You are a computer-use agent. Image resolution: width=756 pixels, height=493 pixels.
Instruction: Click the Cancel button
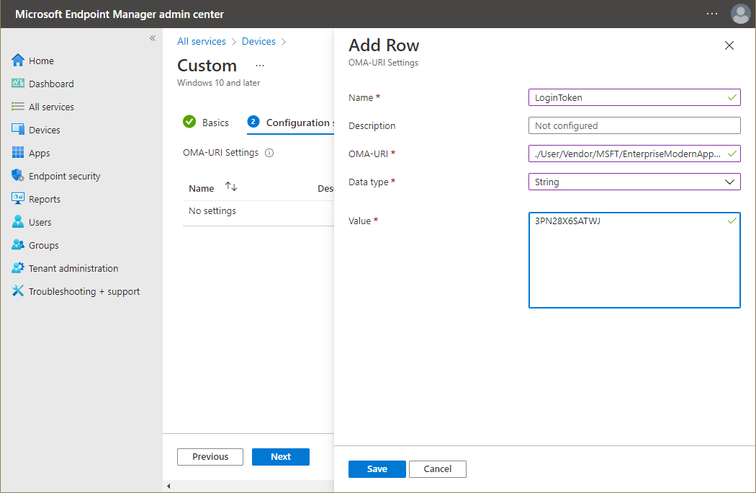437,469
